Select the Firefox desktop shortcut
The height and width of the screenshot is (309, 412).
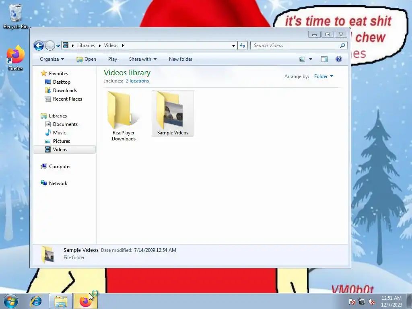(16, 58)
